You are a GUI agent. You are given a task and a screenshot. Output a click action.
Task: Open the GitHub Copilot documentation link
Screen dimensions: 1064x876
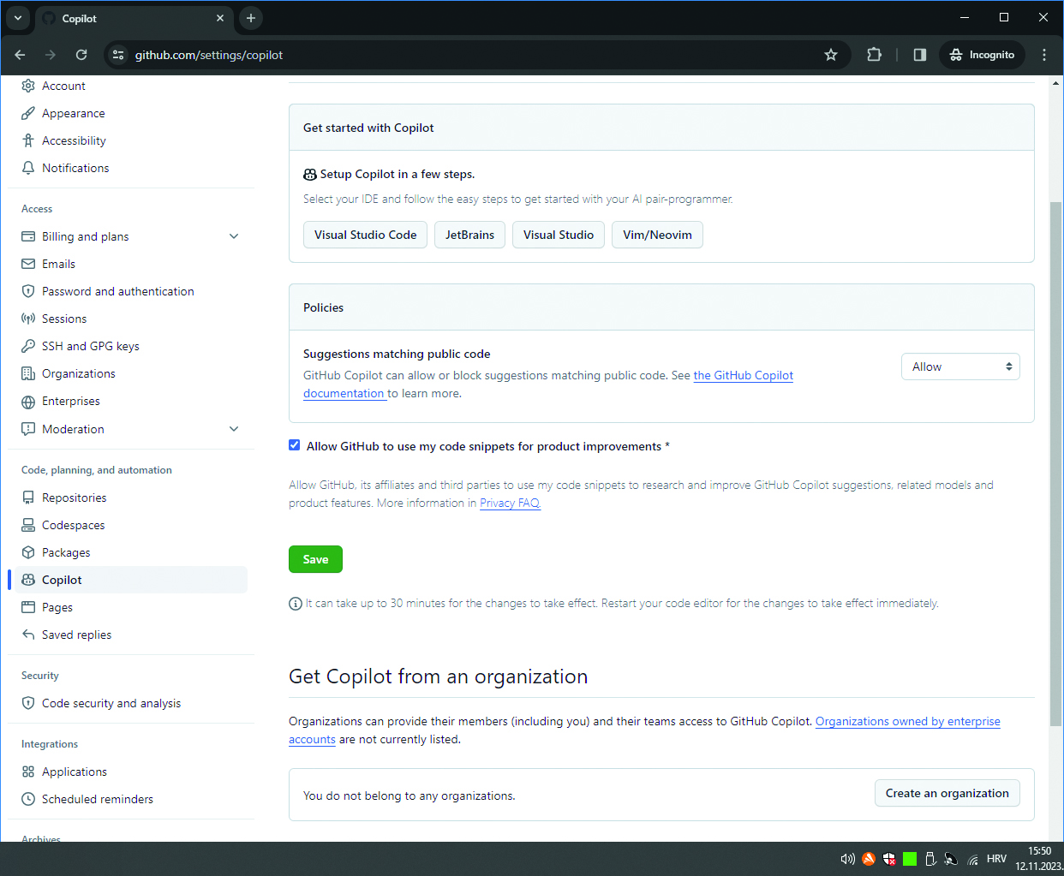point(743,375)
